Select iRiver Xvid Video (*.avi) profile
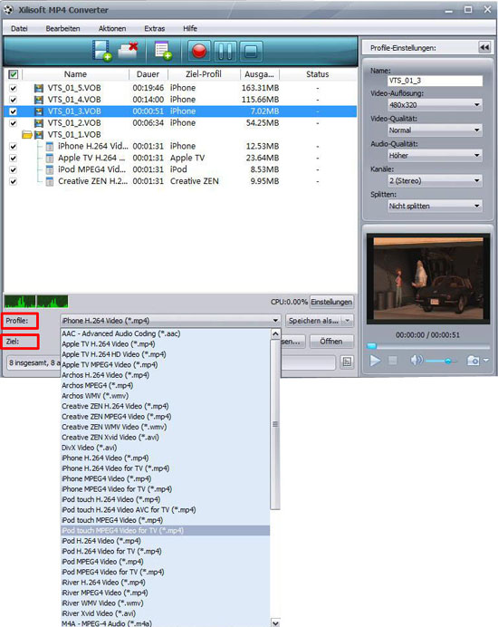The height and width of the screenshot is (627, 498). 165,613
